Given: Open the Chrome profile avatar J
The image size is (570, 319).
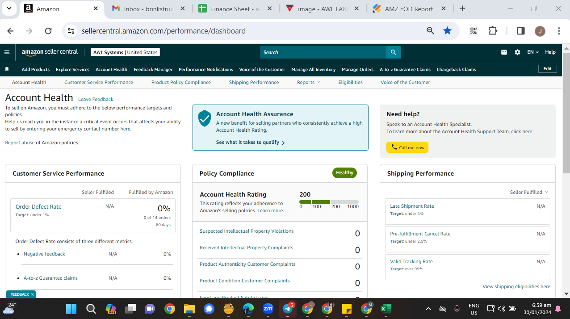Looking at the screenshot, I should tap(540, 31).
